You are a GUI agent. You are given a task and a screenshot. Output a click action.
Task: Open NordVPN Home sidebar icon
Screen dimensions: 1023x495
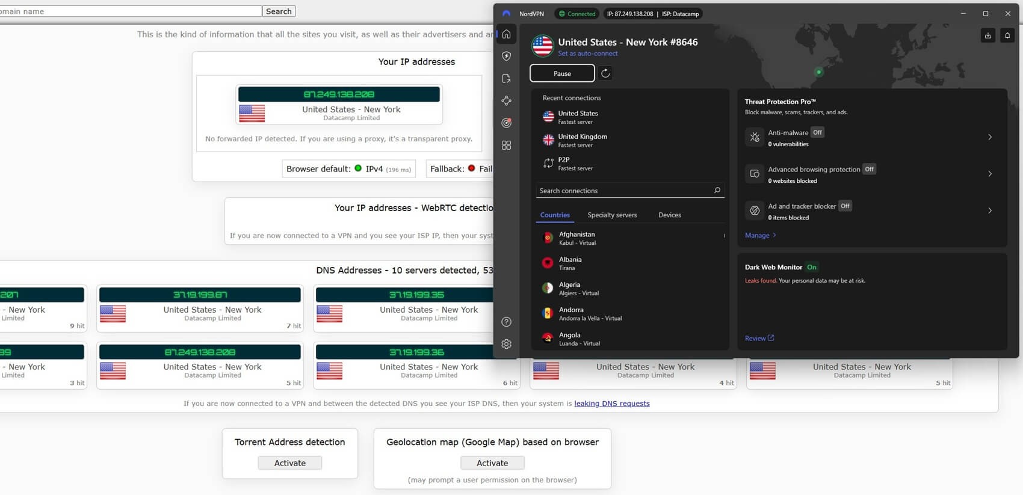click(x=506, y=34)
